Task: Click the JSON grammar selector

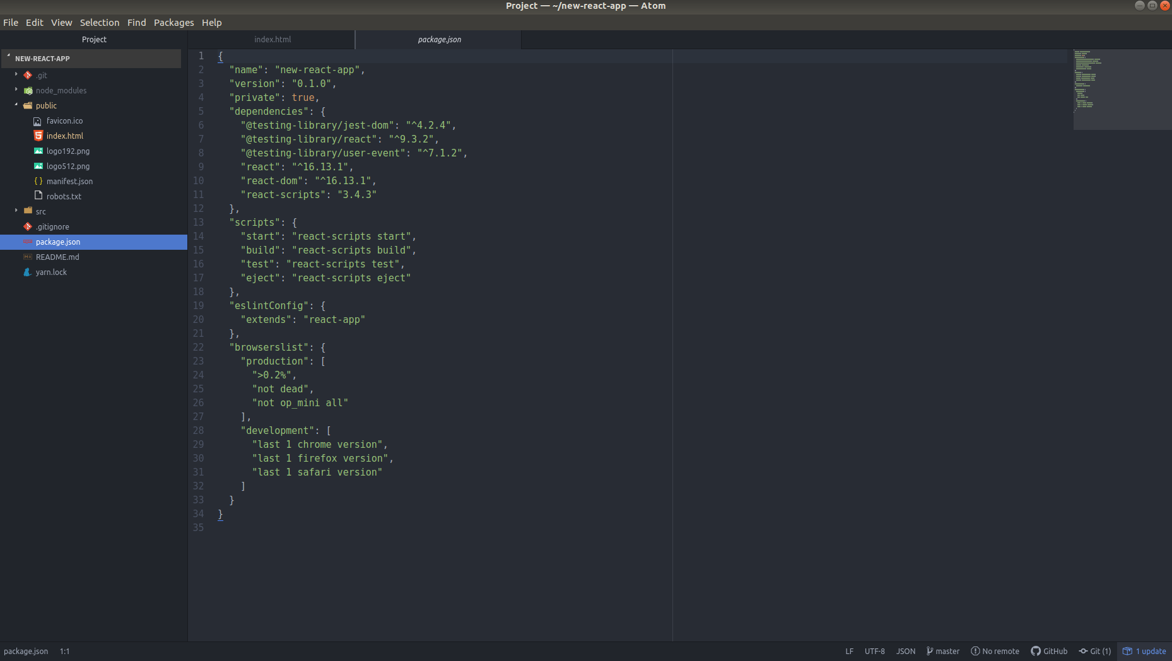Action: tap(906, 651)
